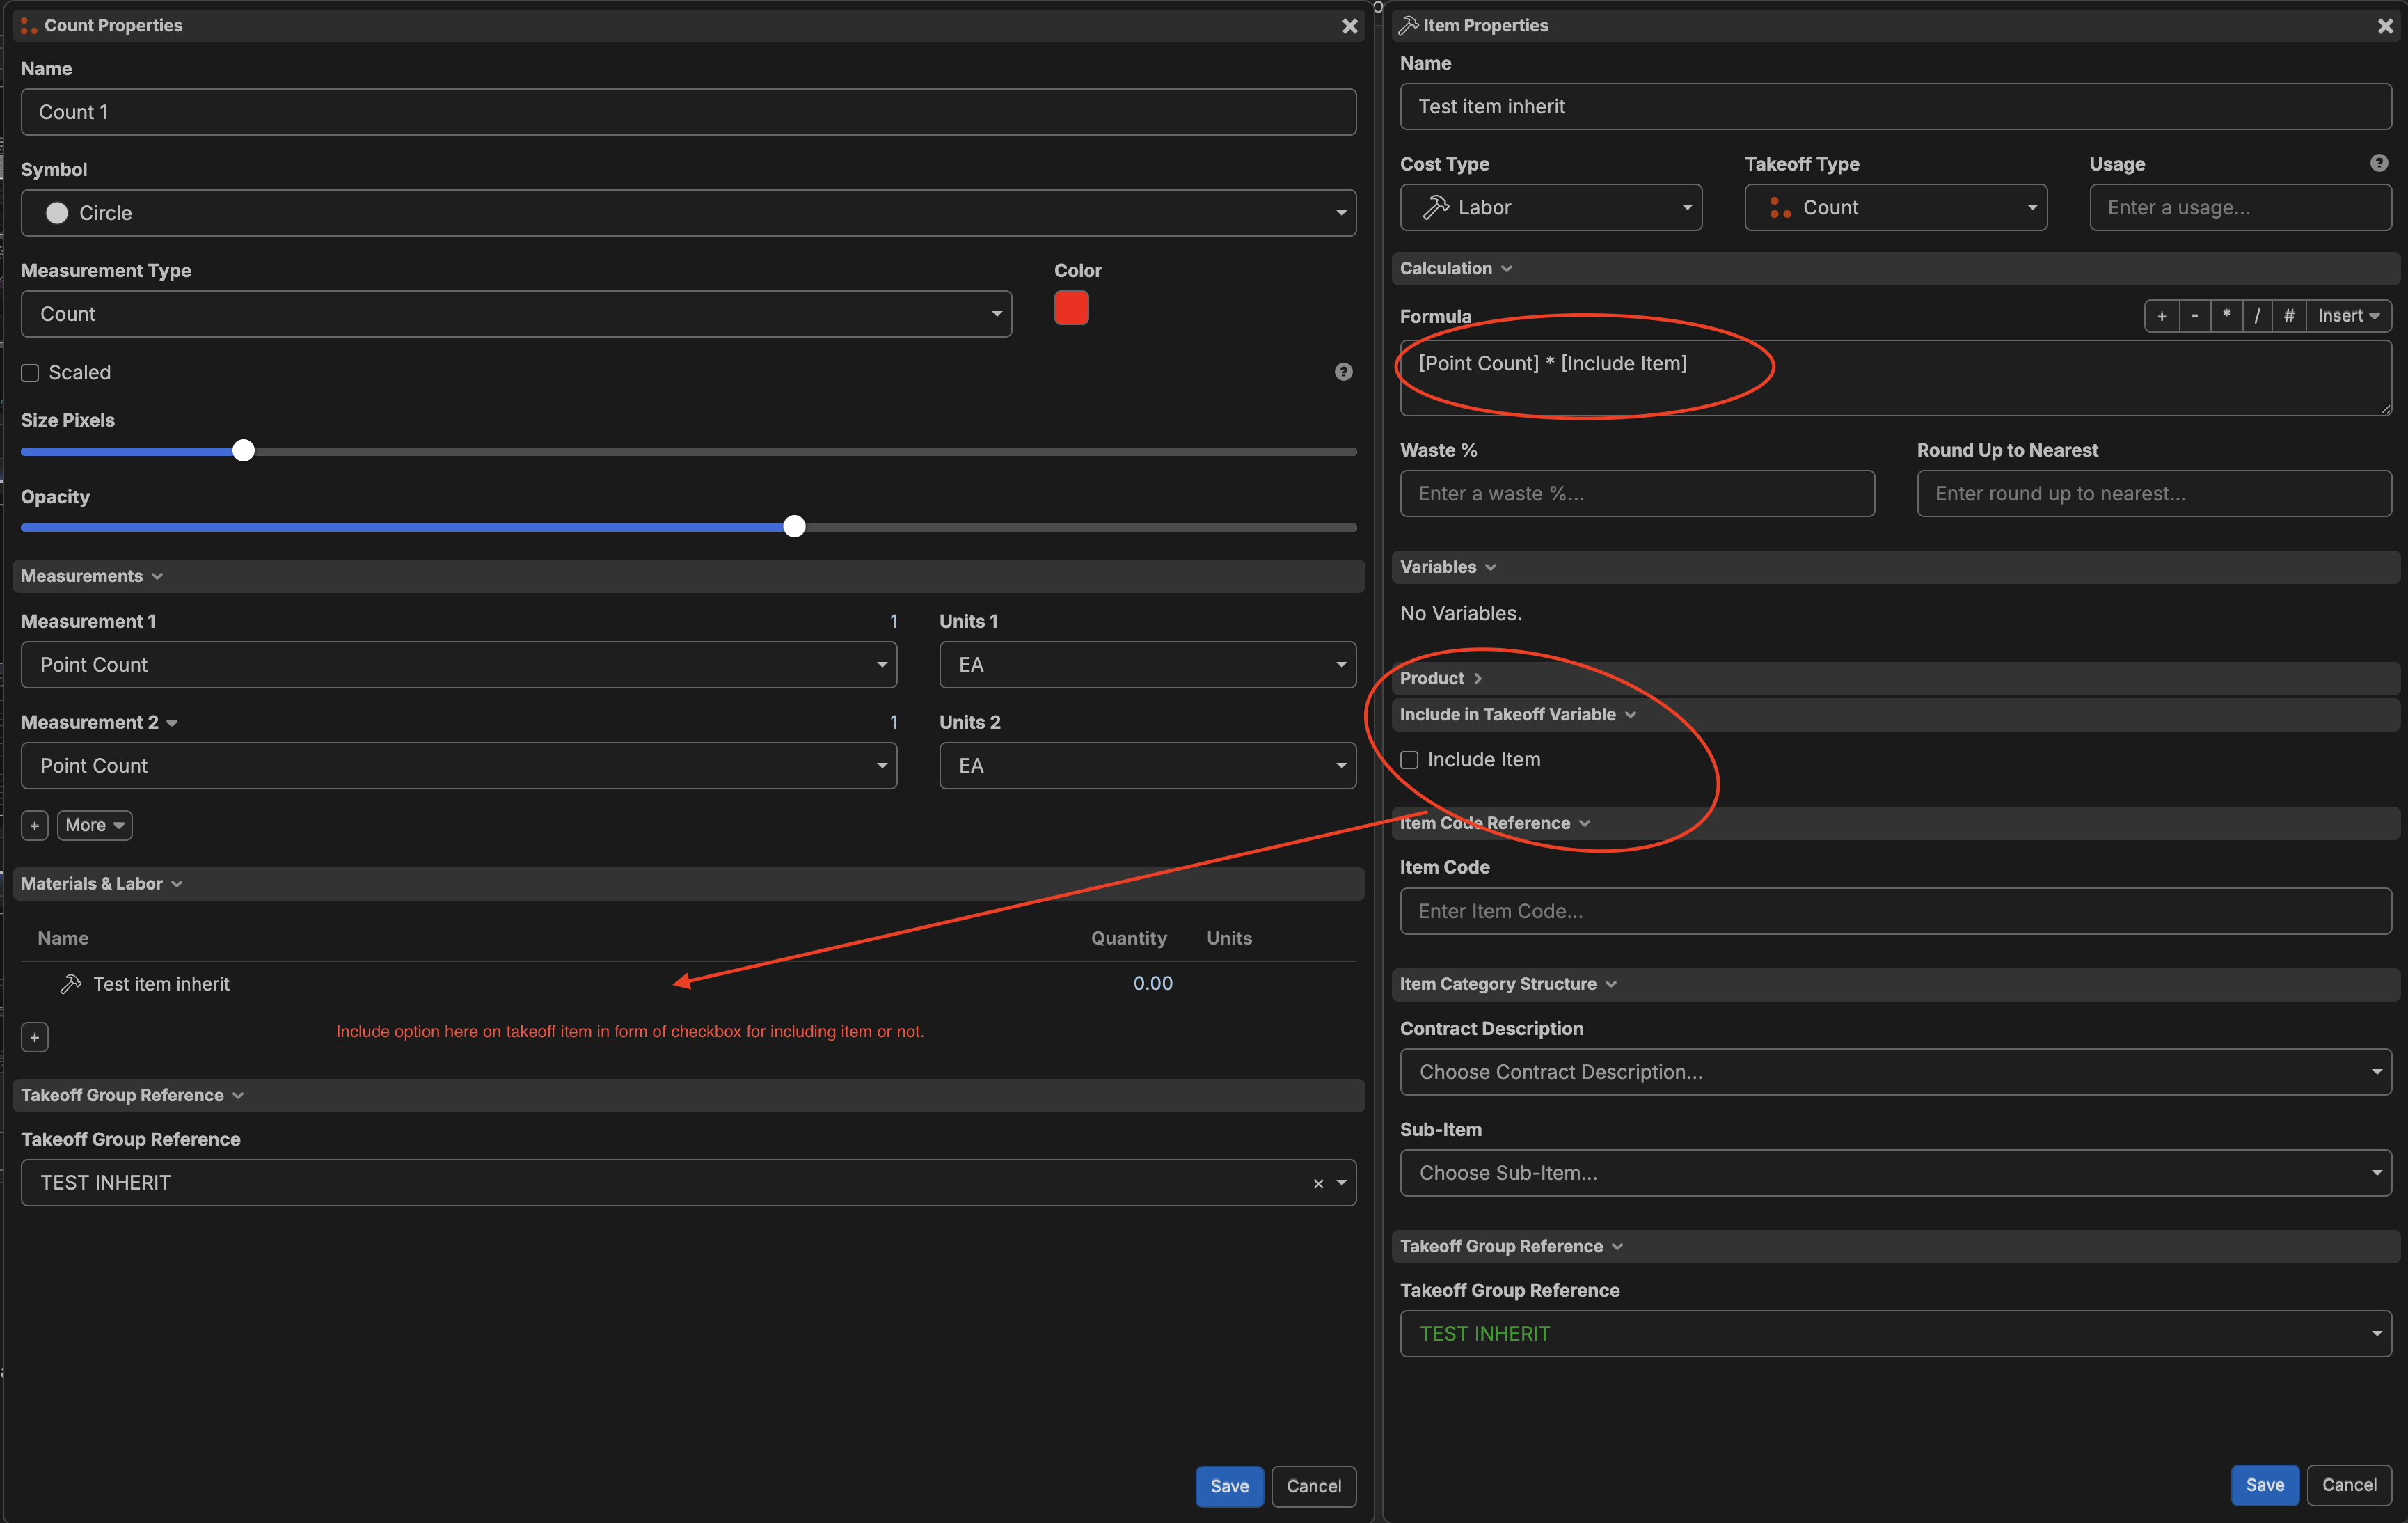Screen dimensions: 2408x1523
Task: Click the Item Code input field
Action: pos(1895,911)
